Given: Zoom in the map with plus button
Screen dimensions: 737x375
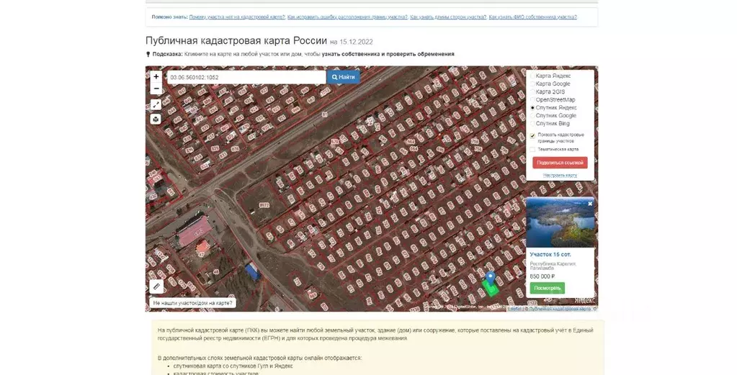Looking at the screenshot, I should 156,76.
